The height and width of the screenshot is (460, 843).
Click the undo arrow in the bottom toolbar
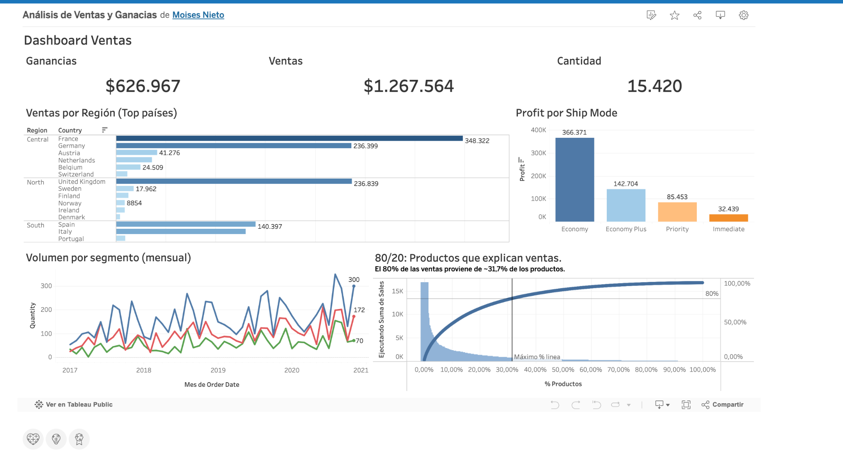555,404
